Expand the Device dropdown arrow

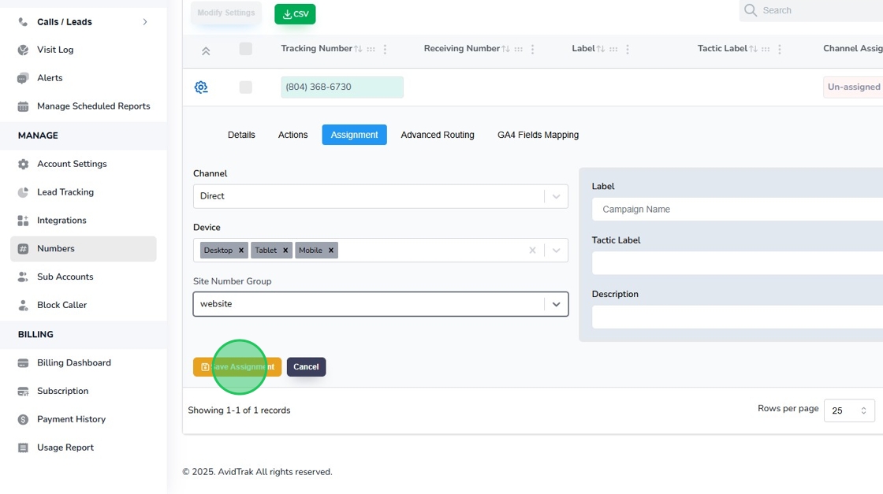coord(557,251)
